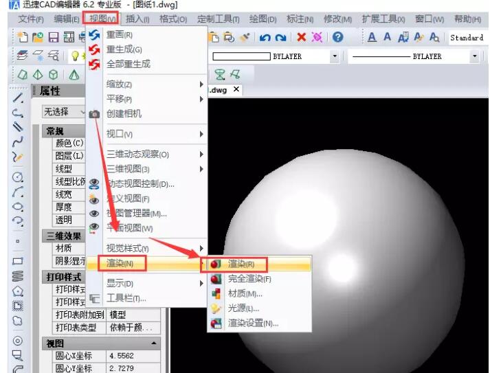Select the spline curve tool
The height and width of the screenshot is (373, 490).
[18, 142]
